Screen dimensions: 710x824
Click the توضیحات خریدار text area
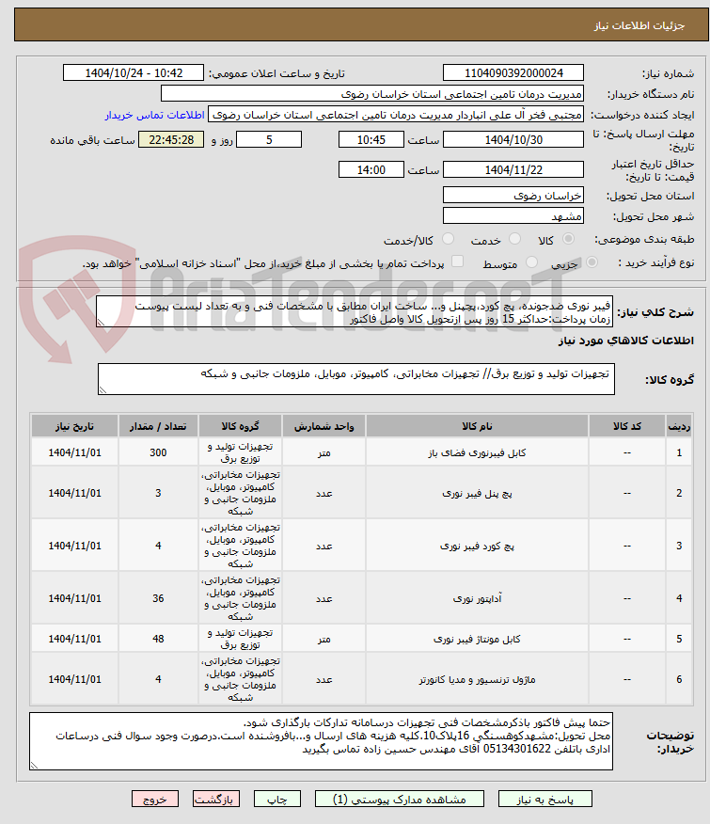pyautogui.click(x=321, y=741)
